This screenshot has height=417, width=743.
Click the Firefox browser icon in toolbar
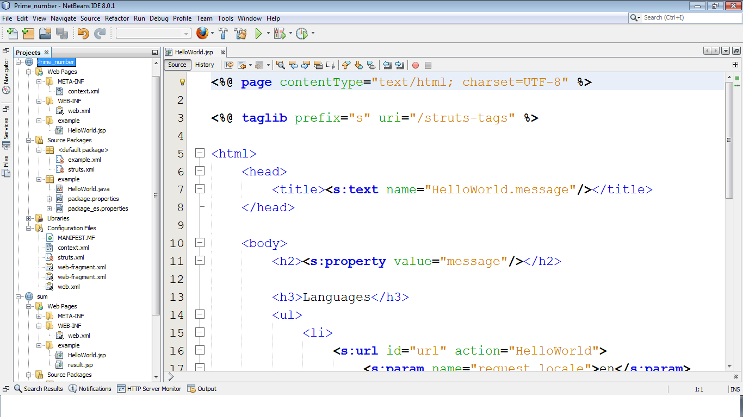[x=202, y=34]
